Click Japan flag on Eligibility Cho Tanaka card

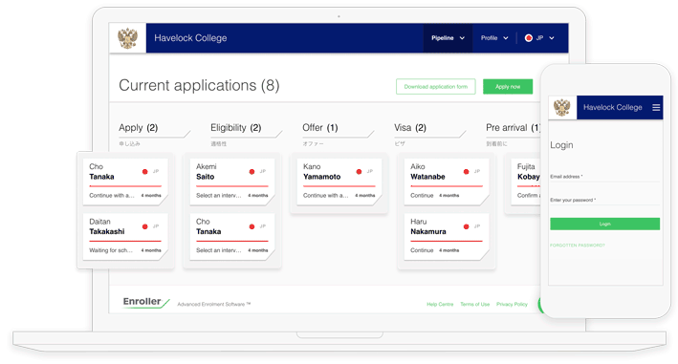pos(252,226)
